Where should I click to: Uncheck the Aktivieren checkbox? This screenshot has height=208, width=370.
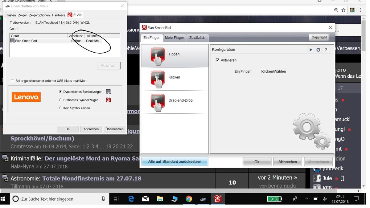click(x=217, y=60)
